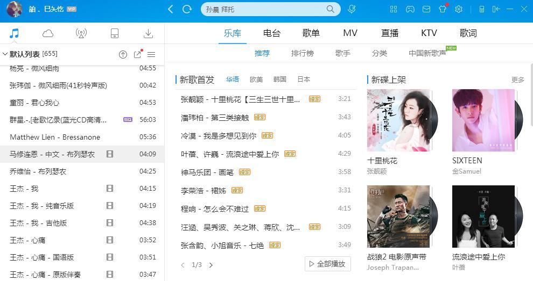533x281 pixels.
Task: Filter new songs by 韩国
Action: [280, 79]
